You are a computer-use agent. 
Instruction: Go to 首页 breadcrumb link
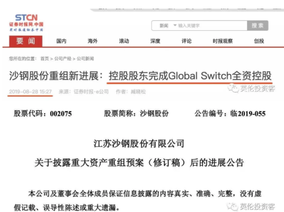coord(44,59)
